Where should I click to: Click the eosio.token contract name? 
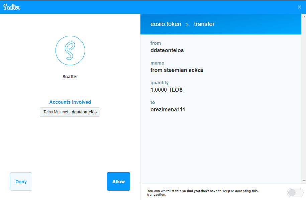(166, 24)
